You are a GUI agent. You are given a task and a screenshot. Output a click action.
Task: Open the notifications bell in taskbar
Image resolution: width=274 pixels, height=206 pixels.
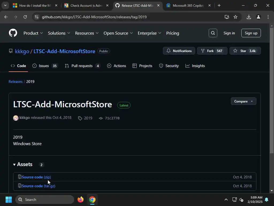click(x=267, y=200)
